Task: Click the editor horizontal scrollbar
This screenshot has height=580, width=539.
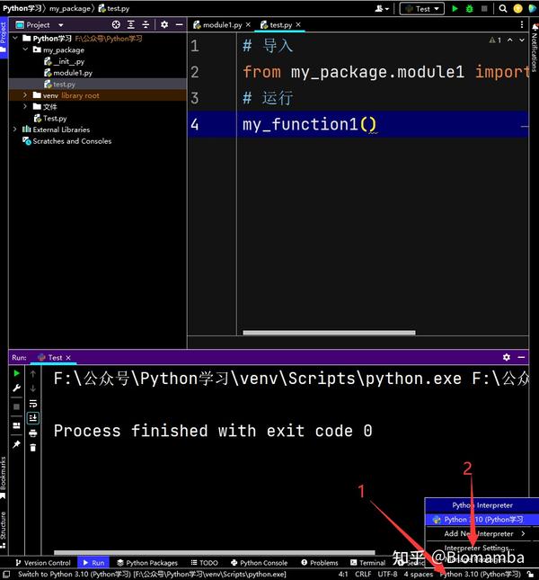Action: point(329,333)
